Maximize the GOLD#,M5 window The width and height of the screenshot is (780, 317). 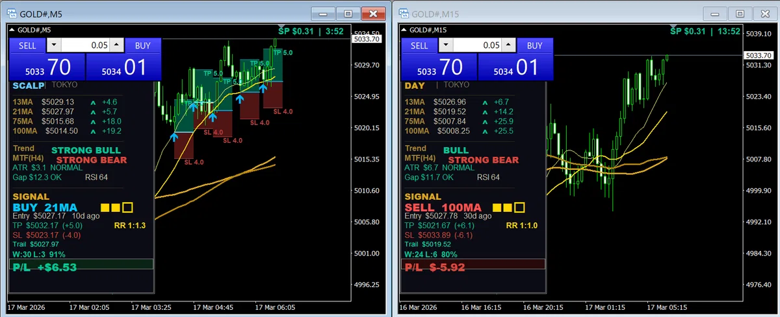pos(348,14)
